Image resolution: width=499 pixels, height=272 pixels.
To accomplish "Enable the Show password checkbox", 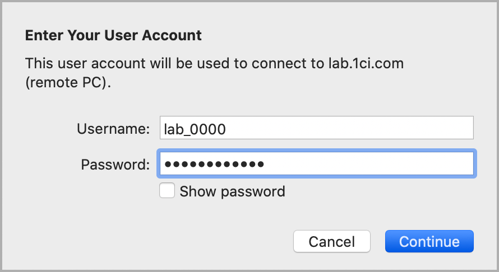I will tap(167, 191).
